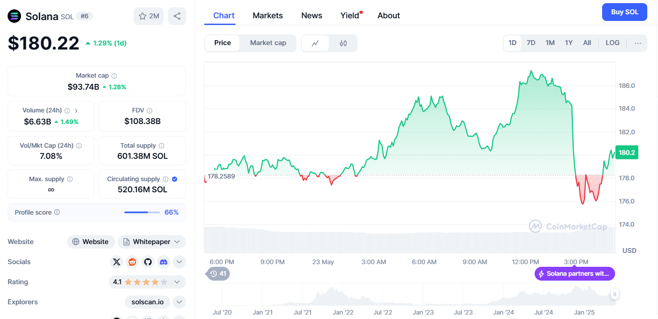
Task: Expand more Socials links chevron
Action: pyautogui.click(x=179, y=262)
